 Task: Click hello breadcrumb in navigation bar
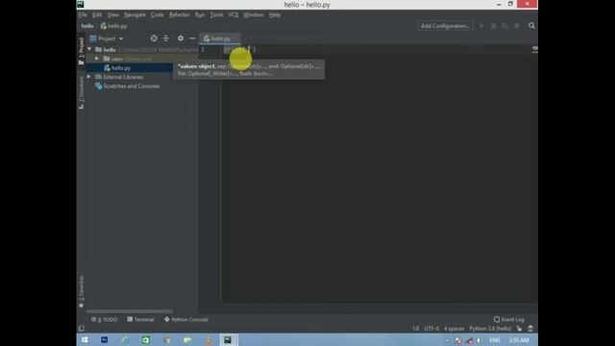pos(87,26)
